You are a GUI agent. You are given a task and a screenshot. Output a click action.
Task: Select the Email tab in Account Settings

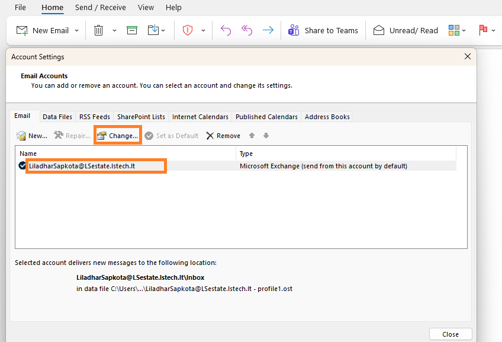click(22, 116)
